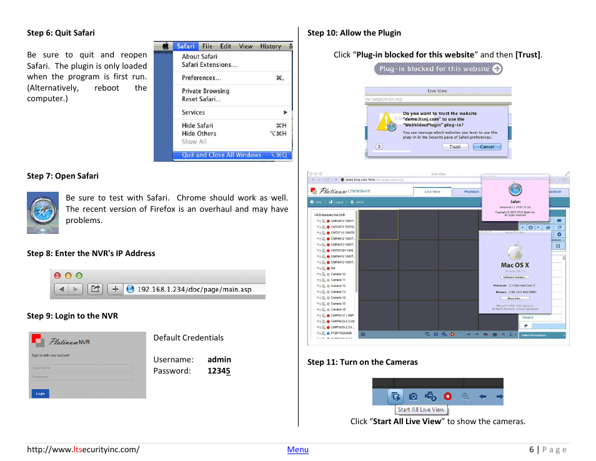The height and width of the screenshot is (461, 596).
Task: Click the Cancel button in the plugin dialog
Action: (x=487, y=147)
